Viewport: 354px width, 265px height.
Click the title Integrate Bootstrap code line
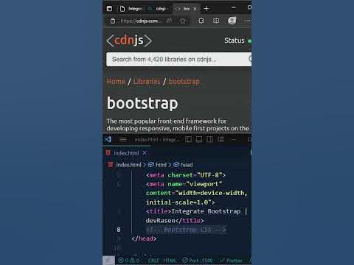tap(196, 211)
